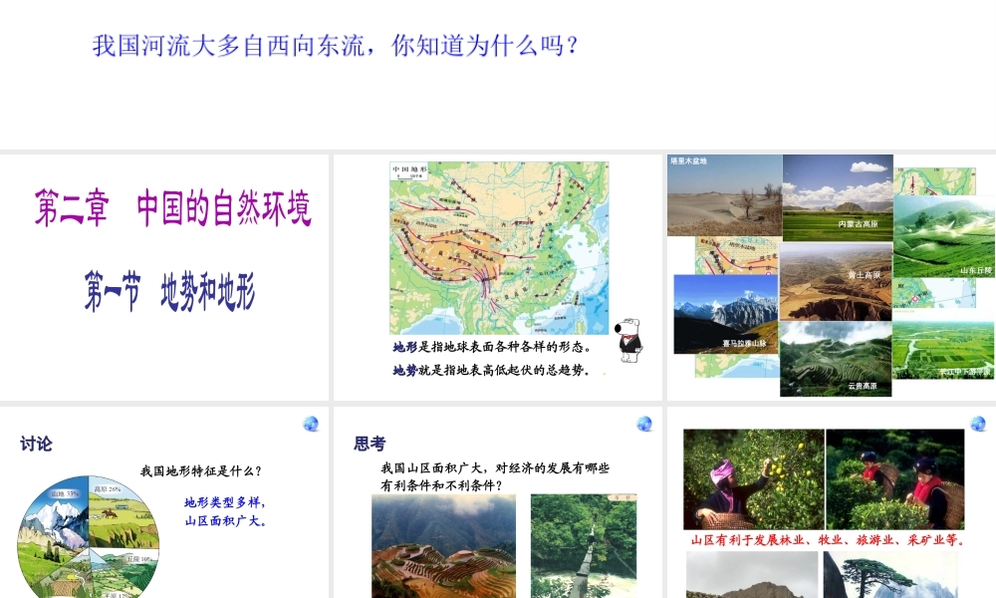Open the terraced fields photo on 思考 slide
996x598 pixels.
tap(444, 546)
